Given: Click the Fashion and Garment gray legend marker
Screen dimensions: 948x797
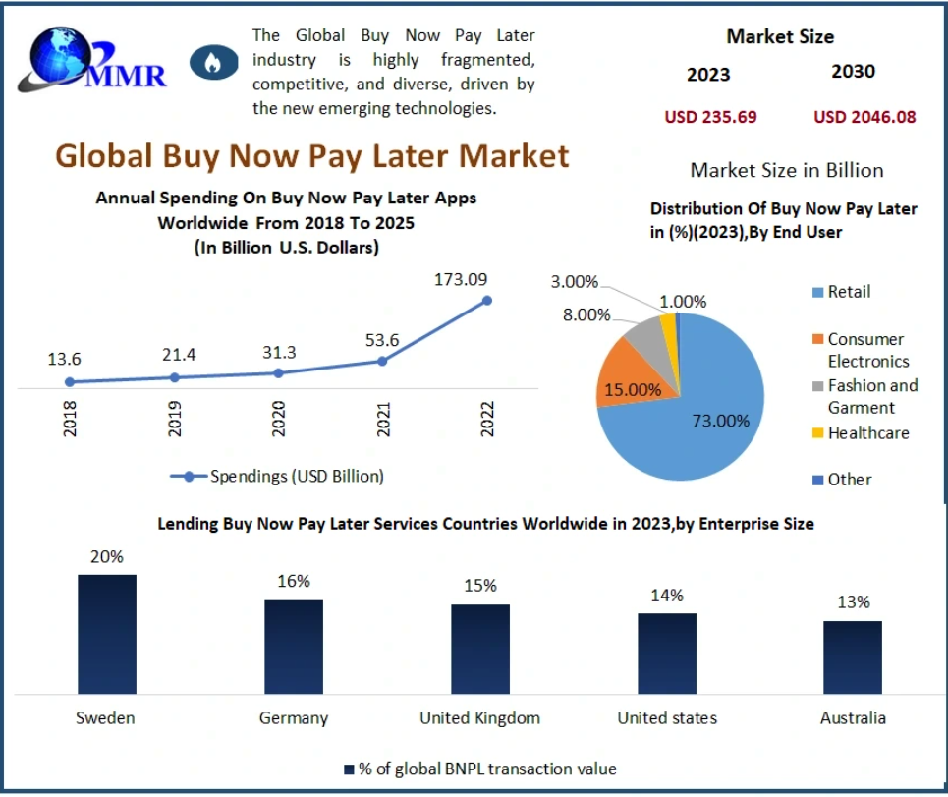Looking at the screenshot, I should click(x=815, y=386).
